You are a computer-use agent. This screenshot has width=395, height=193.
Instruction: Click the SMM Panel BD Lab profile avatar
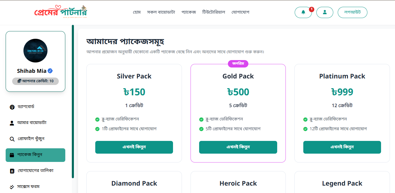point(35,51)
